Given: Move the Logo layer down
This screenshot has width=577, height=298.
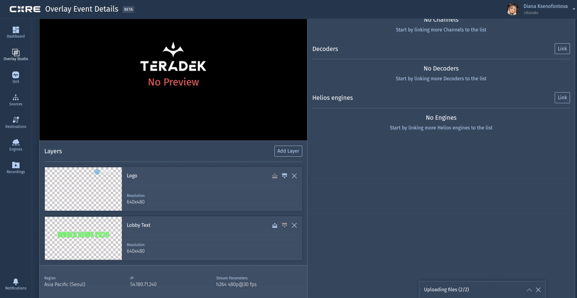Looking at the screenshot, I should pyautogui.click(x=284, y=176).
